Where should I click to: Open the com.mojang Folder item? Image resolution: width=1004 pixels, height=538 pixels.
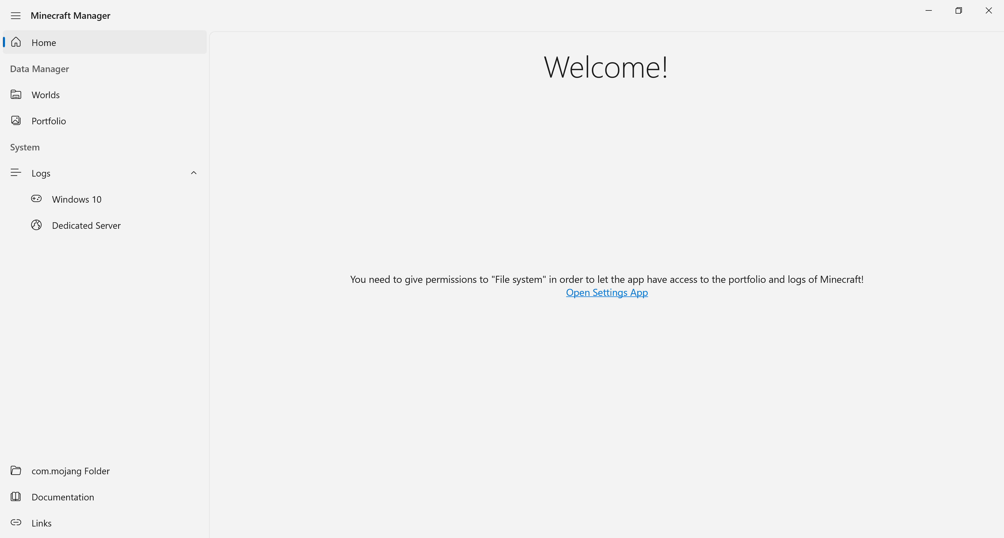(71, 471)
